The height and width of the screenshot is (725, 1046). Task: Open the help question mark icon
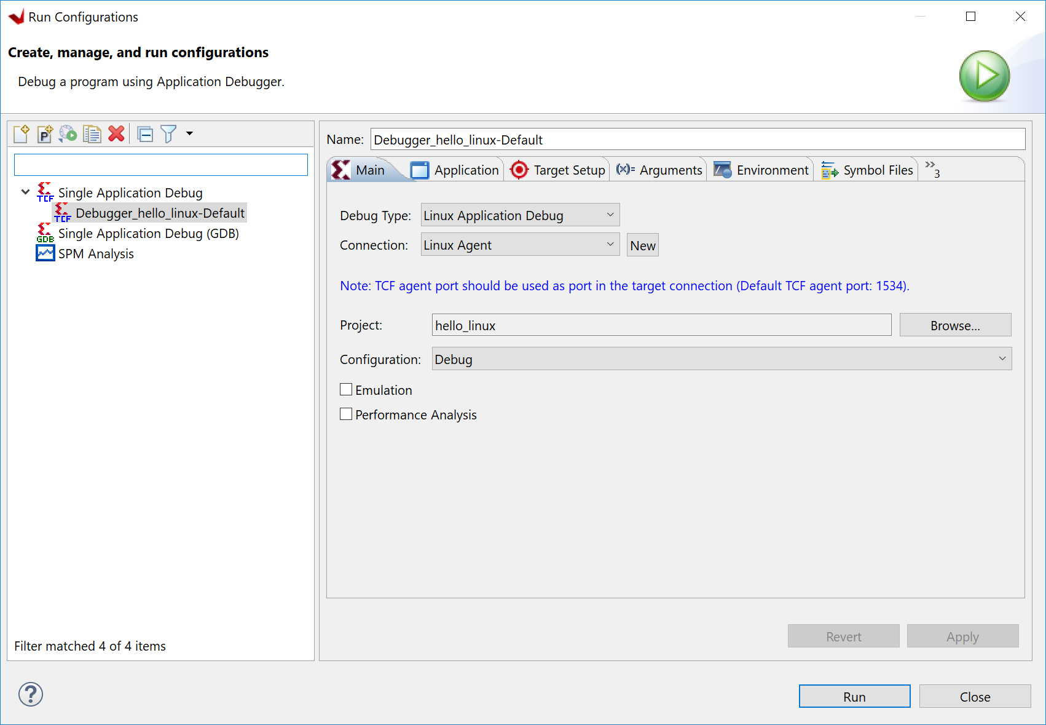31,694
